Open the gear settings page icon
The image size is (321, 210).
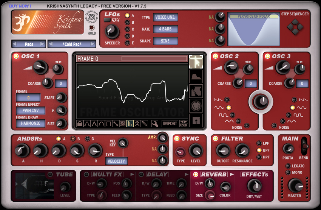[196, 91]
